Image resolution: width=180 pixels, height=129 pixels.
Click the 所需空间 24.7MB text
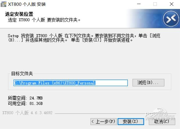[25, 98]
